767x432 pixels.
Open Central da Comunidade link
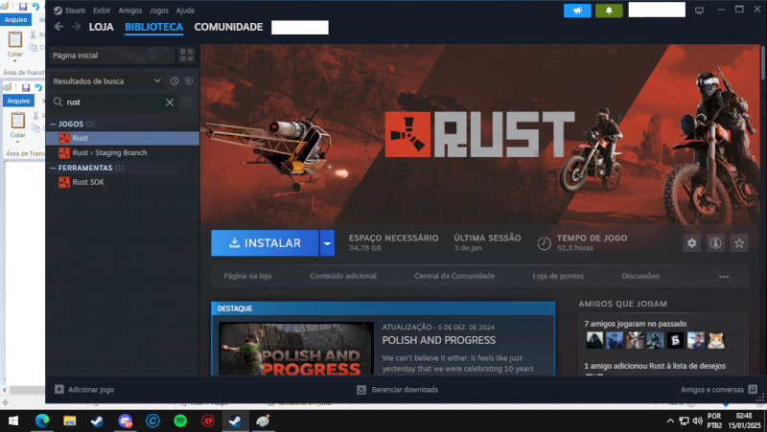point(454,276)
